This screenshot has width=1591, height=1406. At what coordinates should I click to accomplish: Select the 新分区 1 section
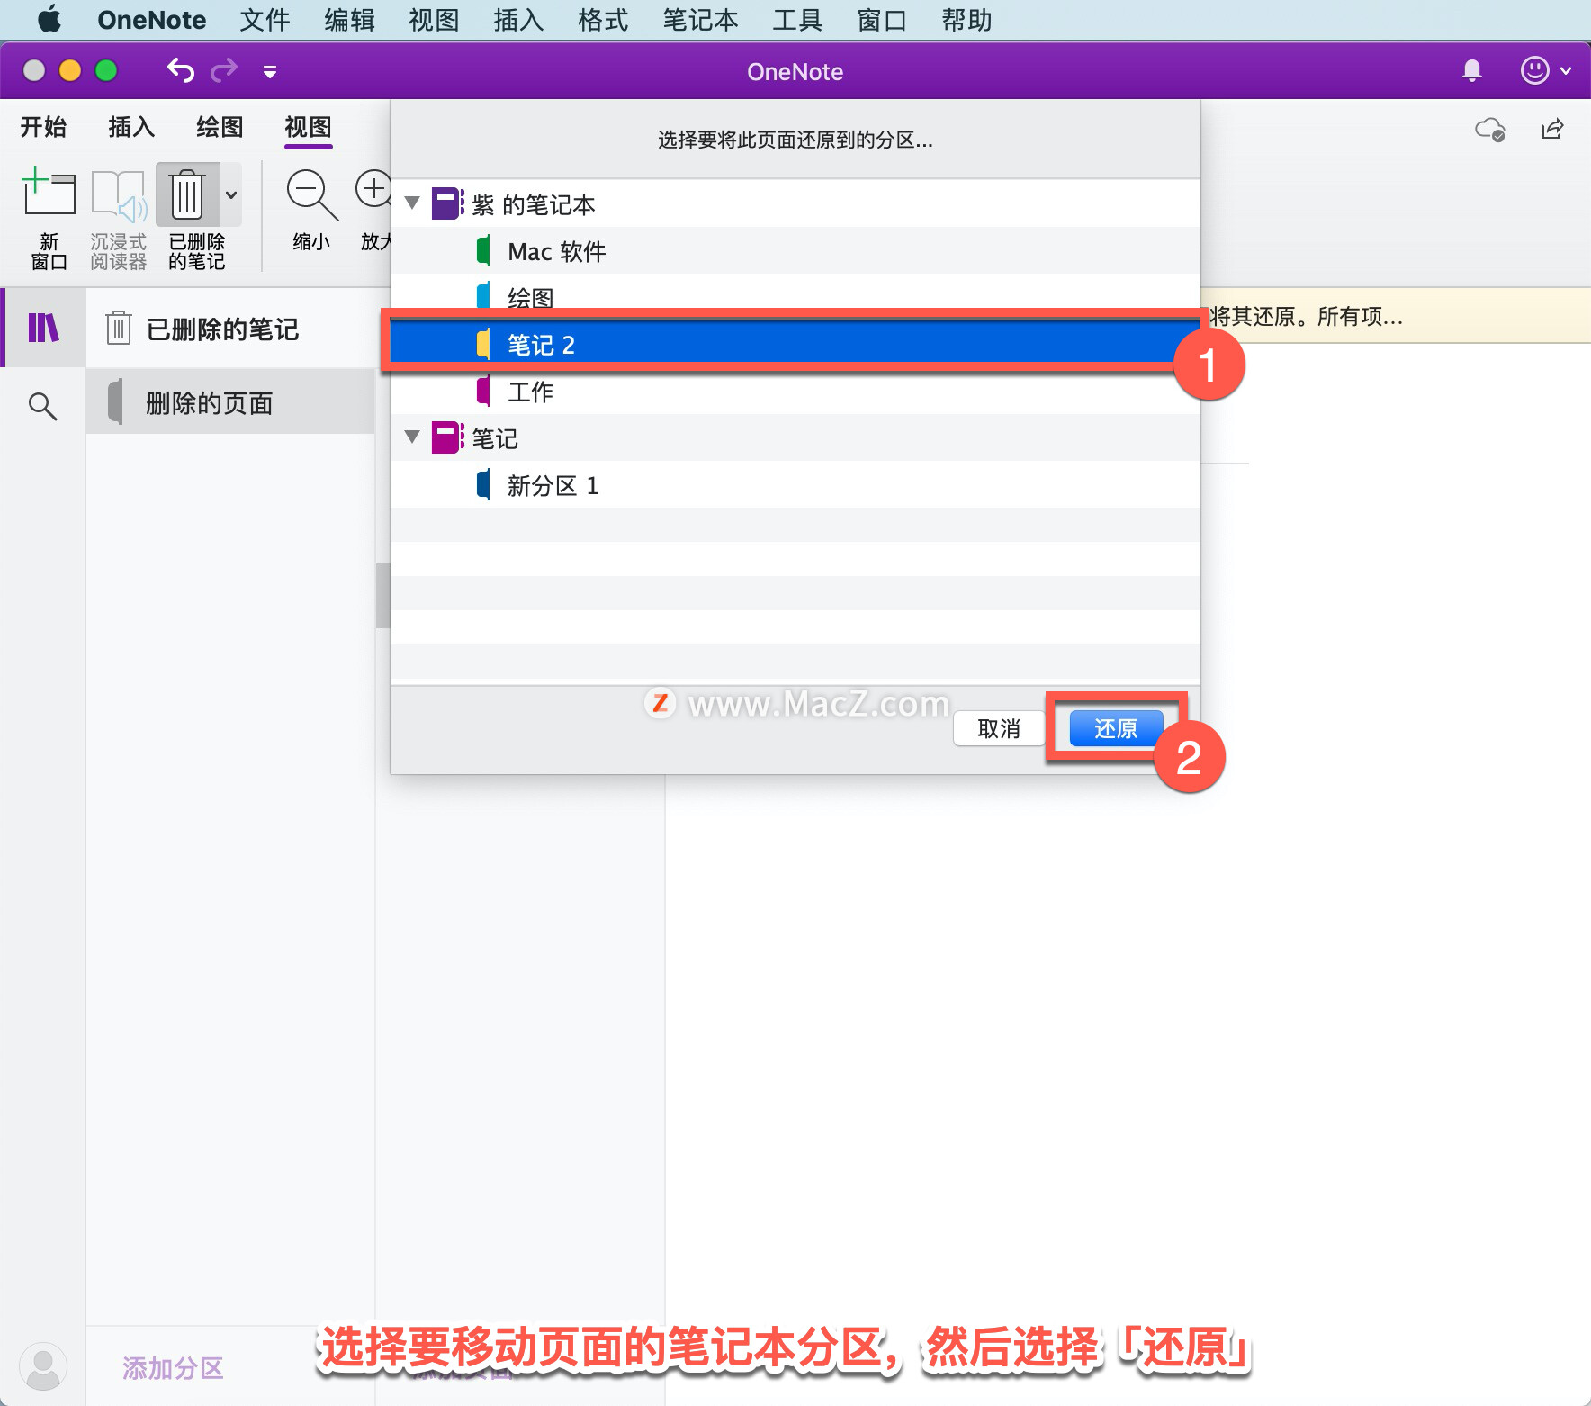795,484
